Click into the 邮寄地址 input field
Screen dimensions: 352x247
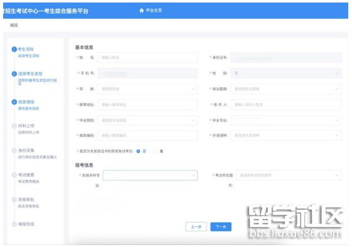click(x=147, y=105)
